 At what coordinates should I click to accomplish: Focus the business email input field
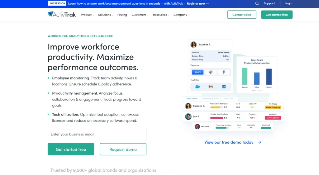pyautogui.click(x=97, y=134)
